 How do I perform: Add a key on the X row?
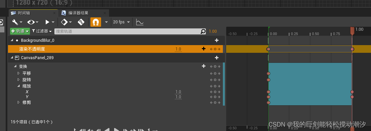[x=215, y=92]
